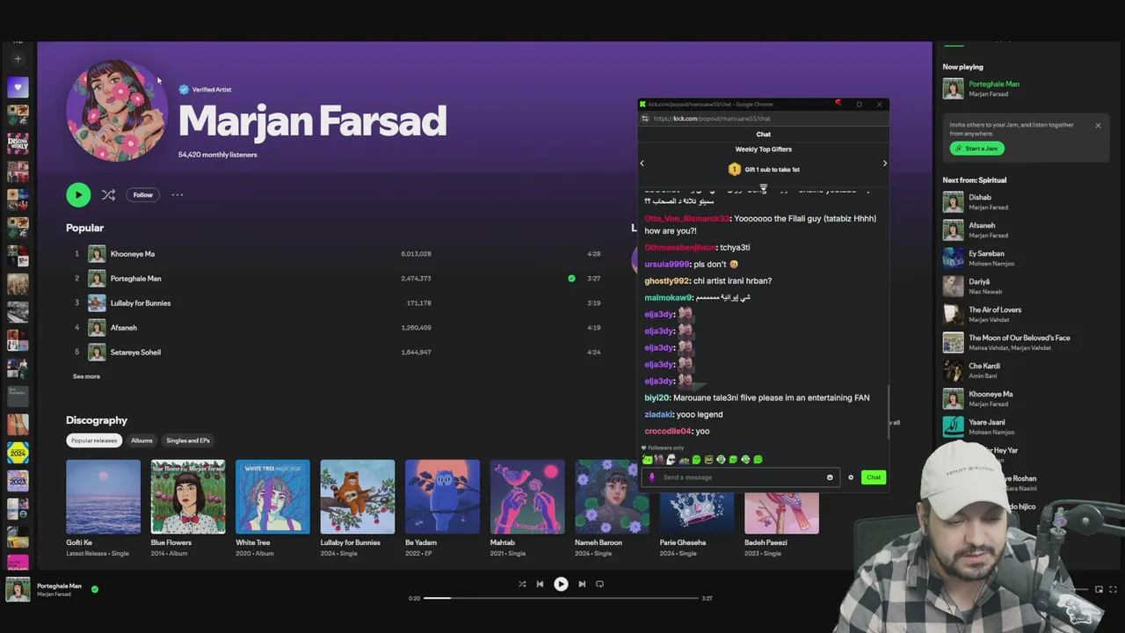
Task: Open Liked Songs heart icon in sidebar
Action: point(18,87)
